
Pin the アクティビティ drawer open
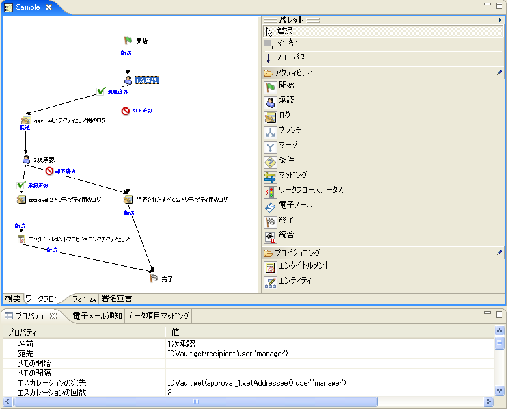(500, 73)
